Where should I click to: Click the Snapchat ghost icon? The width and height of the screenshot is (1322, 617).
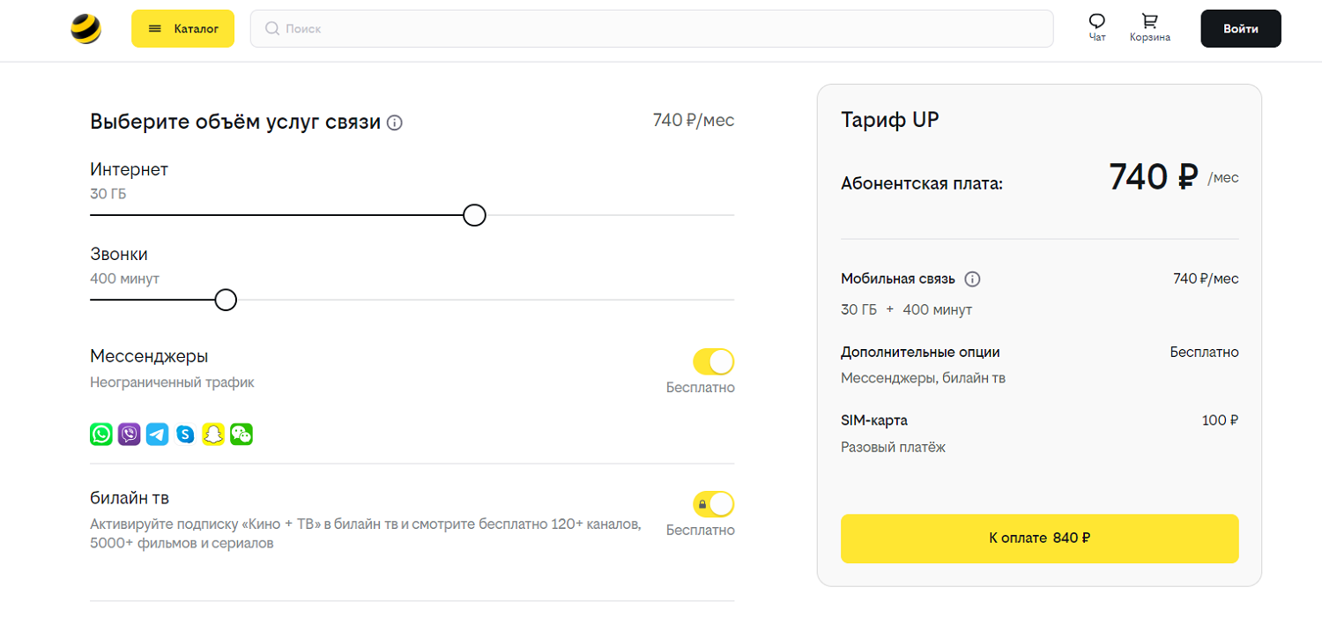pyautogui.click(x=213, y=434)
